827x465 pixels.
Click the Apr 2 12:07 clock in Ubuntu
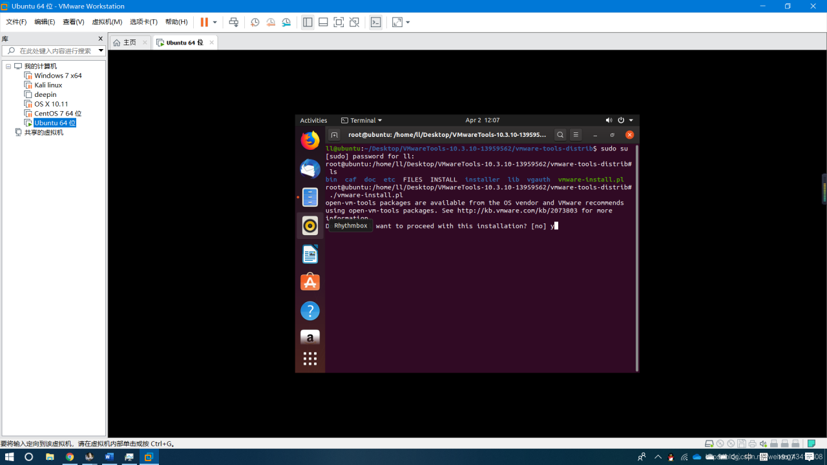pyautogui.click(x=483, y=120)
